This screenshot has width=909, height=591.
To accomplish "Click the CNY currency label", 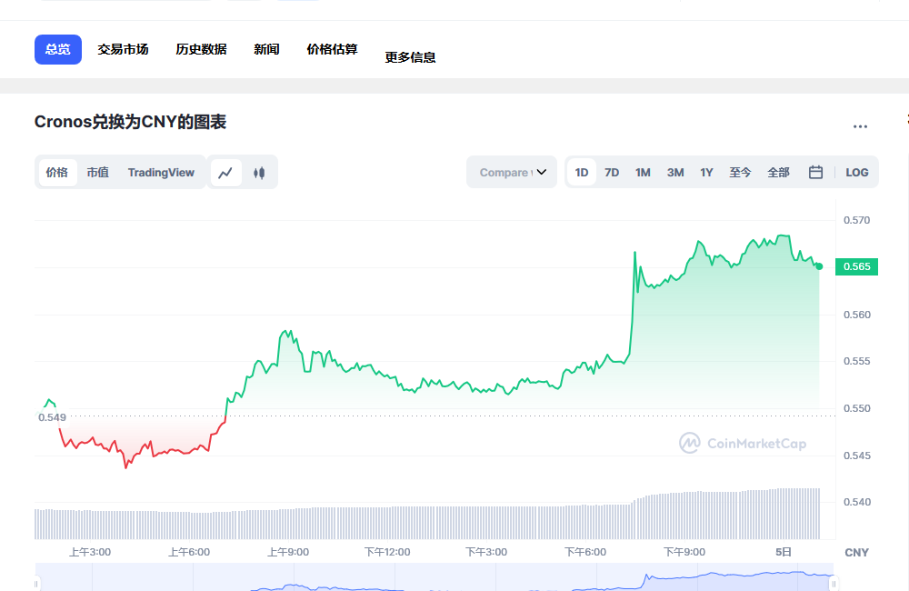I will pos(857,553).
